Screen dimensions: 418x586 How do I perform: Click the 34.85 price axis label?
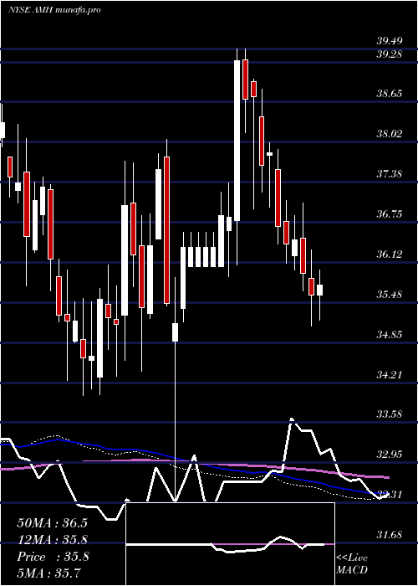390,335
